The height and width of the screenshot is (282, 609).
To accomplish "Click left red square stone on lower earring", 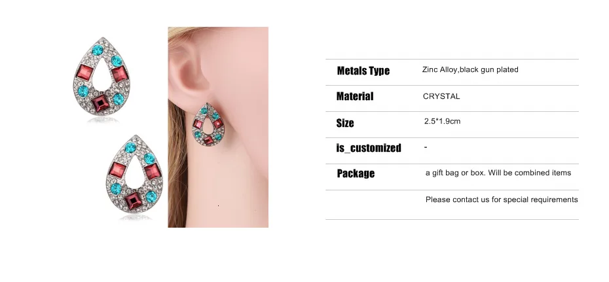I will coord(118,170).
